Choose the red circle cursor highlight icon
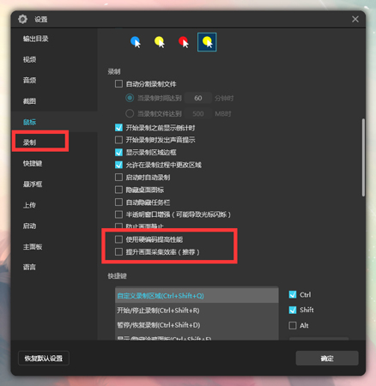 (x=183, y=42)
